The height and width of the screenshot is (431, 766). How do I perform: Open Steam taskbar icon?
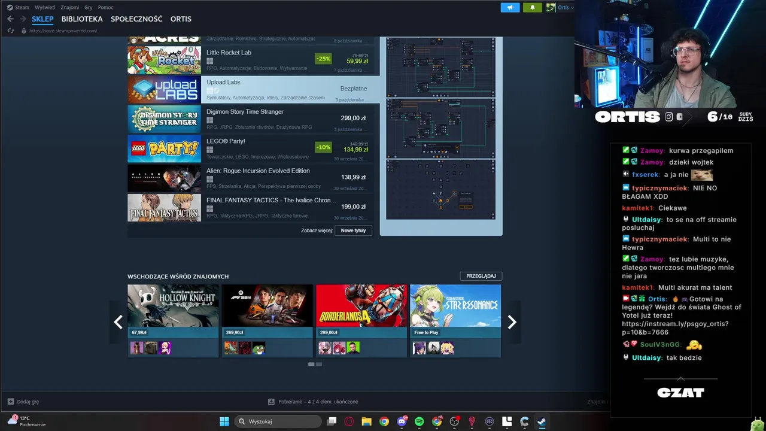(x=542, y=421)
